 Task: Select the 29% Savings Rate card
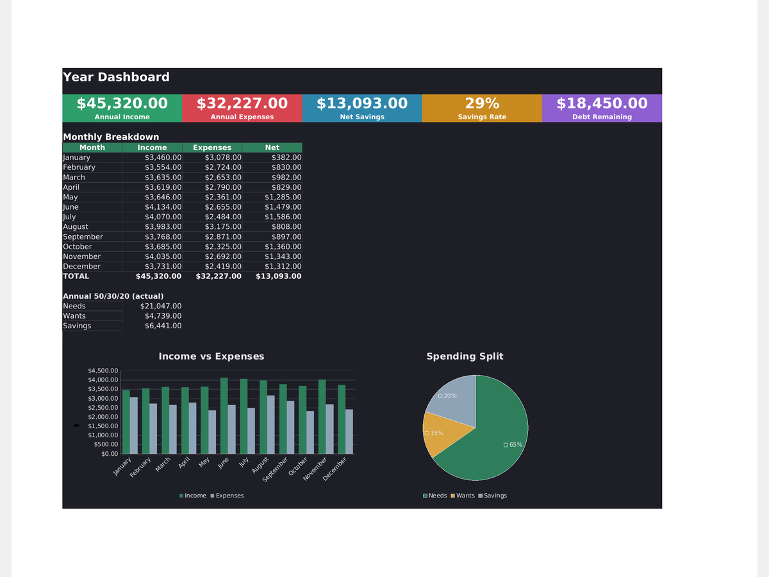(482, 108)
